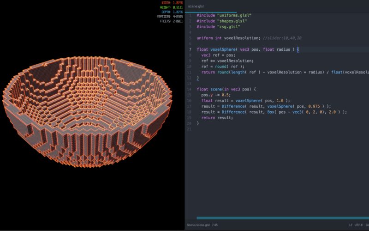Click the line "ref *= voxelResolution;"

click(x=227, y=61)
